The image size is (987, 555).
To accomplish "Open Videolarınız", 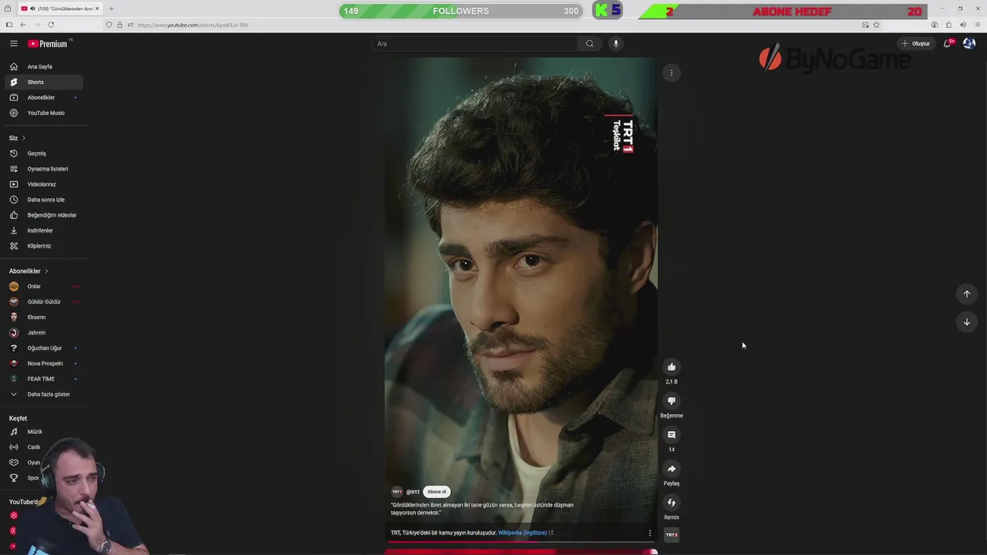I will tap(44, 184).
